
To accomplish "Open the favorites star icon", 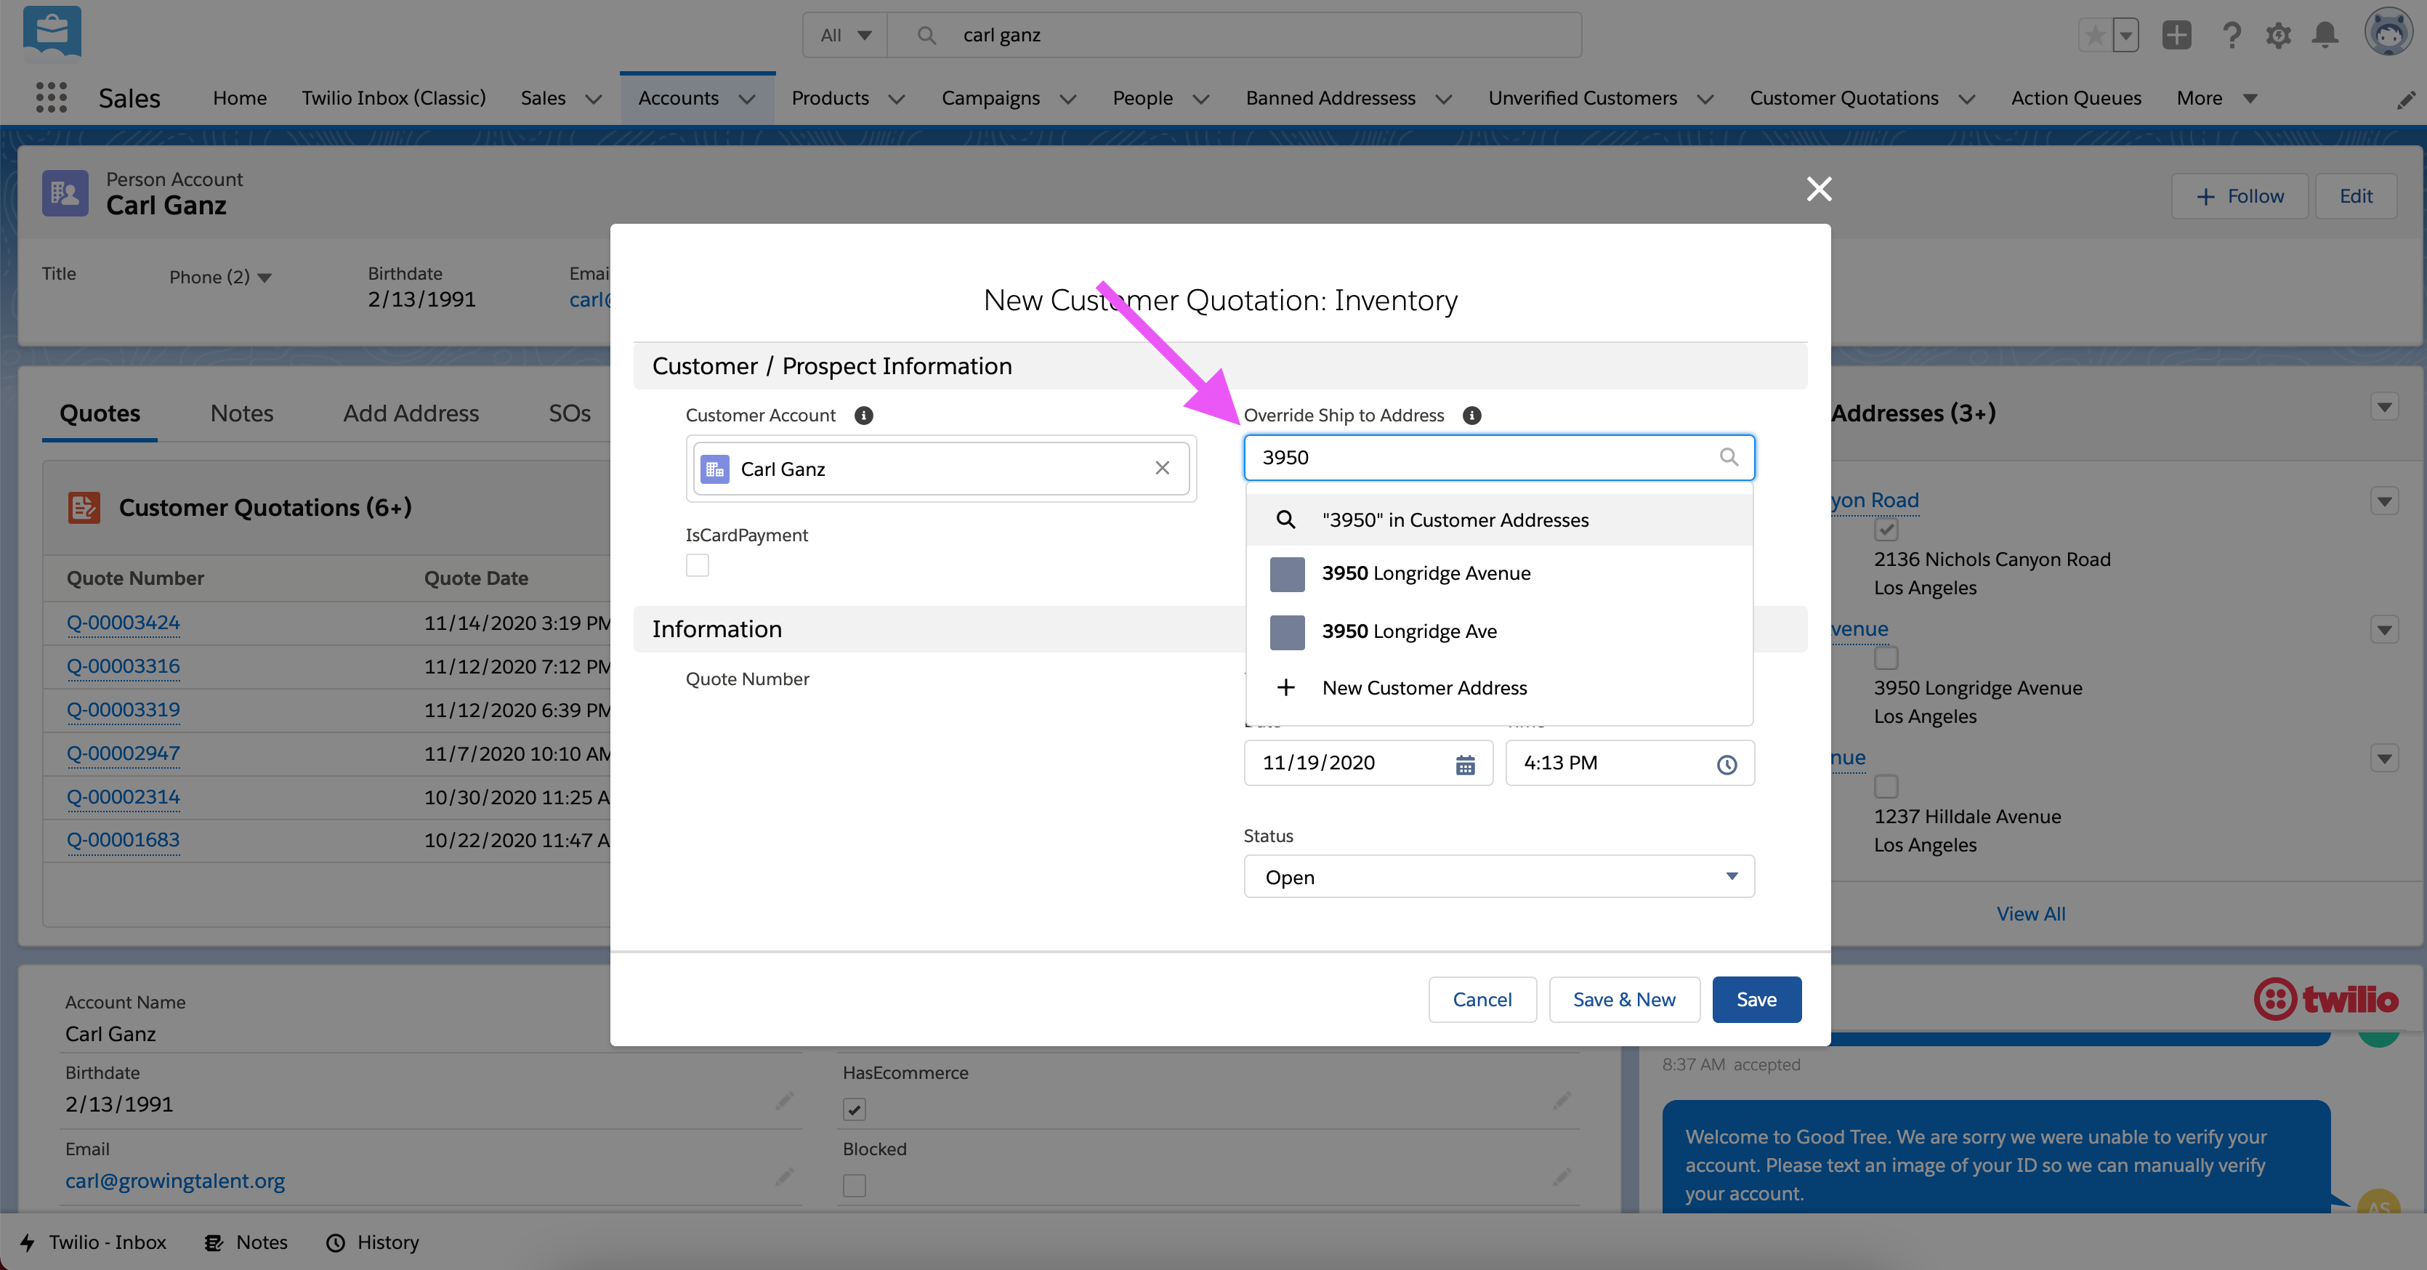I will pyautogui.click(x=2094, y=36).
